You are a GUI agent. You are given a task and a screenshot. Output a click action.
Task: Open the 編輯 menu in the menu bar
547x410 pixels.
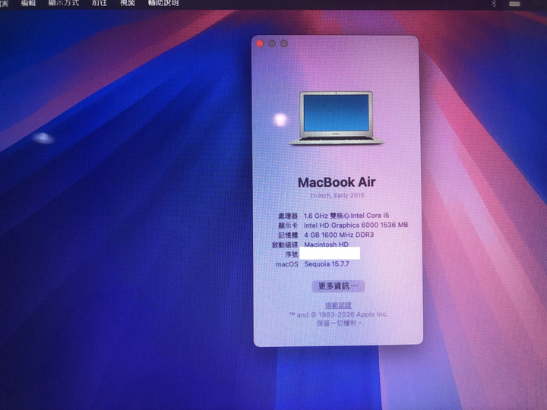click(28, 3)
